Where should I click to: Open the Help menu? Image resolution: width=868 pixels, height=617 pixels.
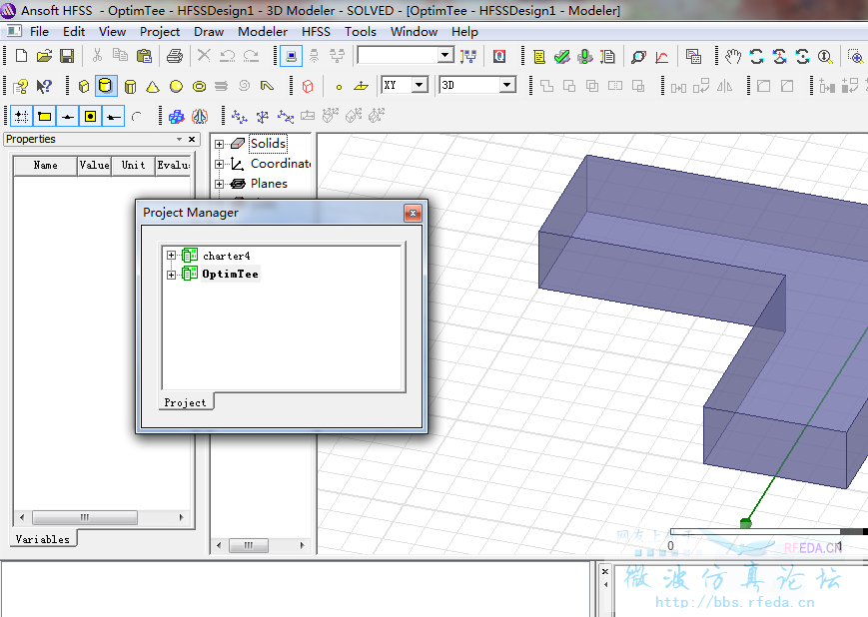(464, 32)
